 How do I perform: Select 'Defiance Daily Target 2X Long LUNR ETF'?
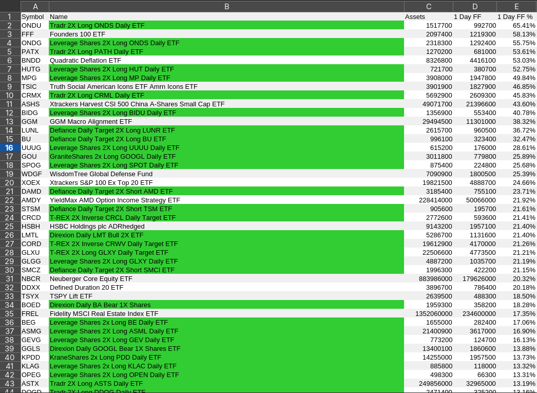pos(226,130)
